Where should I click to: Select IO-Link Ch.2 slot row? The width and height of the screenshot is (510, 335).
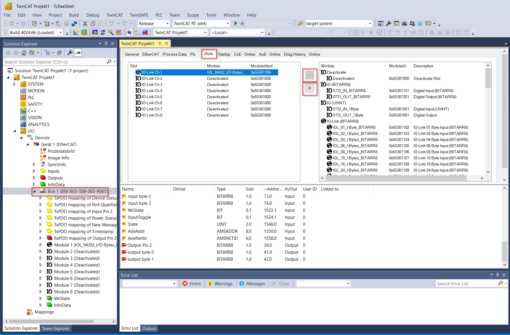tap(204, 78)
